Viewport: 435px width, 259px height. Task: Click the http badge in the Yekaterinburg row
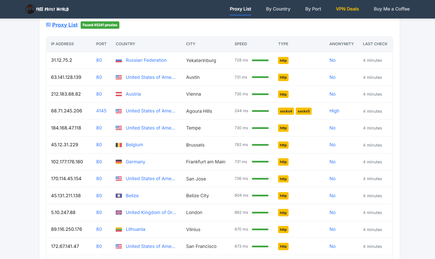click(x=283, y=60)
